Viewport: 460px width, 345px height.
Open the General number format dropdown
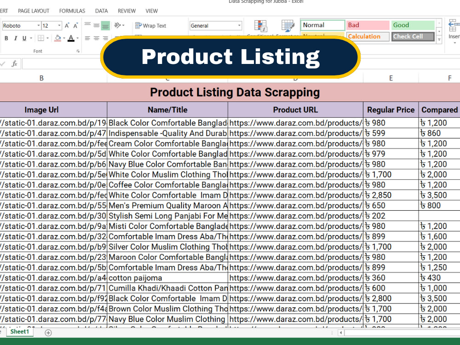239,25
